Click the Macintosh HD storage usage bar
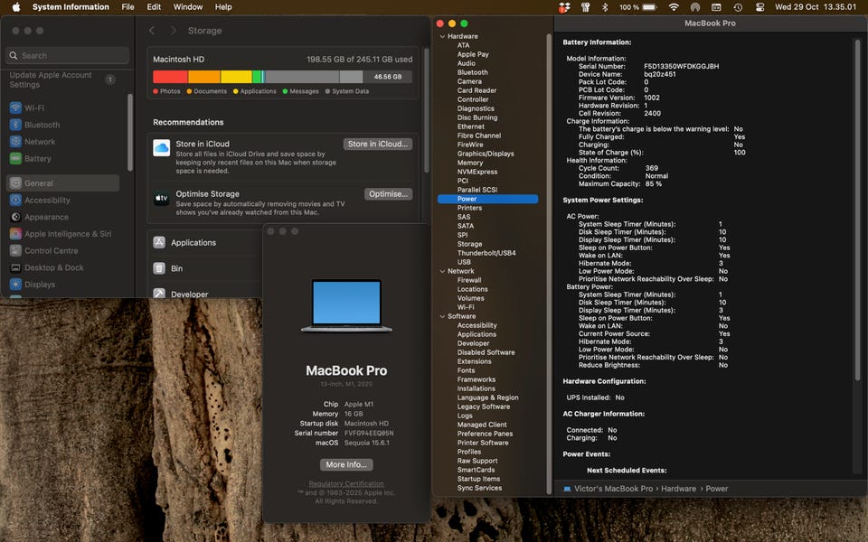The width and height of the screenshot is (868, 542). (282, 78)
